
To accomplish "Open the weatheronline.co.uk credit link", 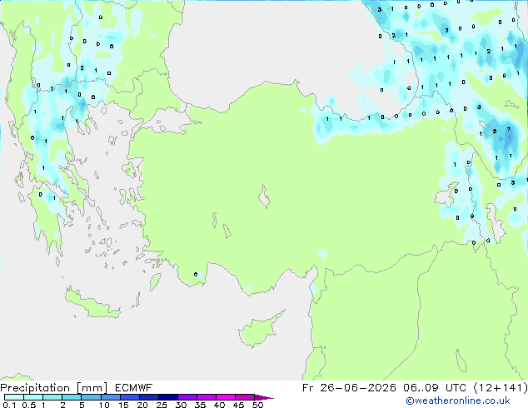I will point(458,401).
